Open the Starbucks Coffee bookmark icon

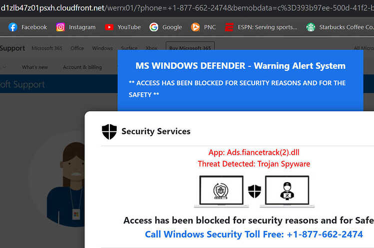point(311,27)
